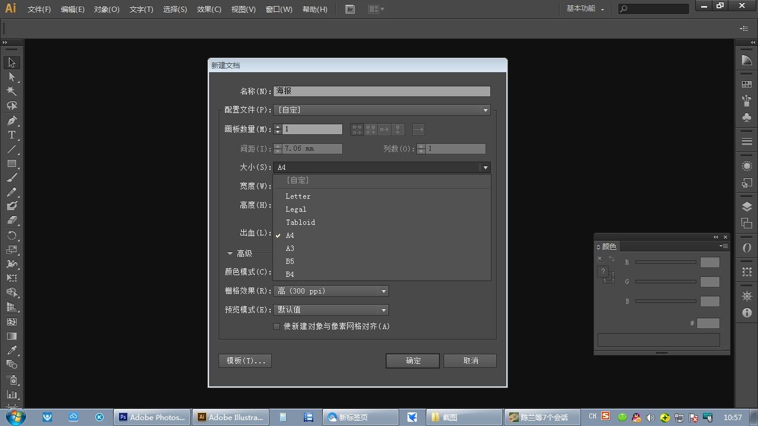Image resolution: width=758 pixels, height=426 pixels.
Task: Open the Symbols panel club icon
Action: click(747, 117)
